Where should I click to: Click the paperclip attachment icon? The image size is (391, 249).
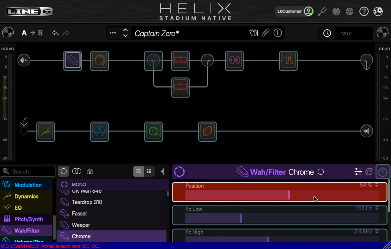click(266, 33)
